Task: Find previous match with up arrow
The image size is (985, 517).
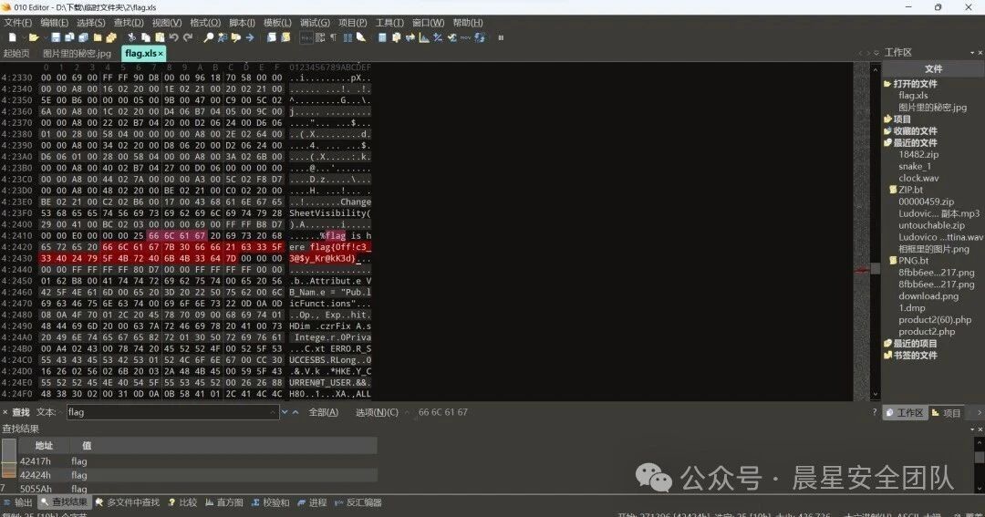Action: pos(295,412)
